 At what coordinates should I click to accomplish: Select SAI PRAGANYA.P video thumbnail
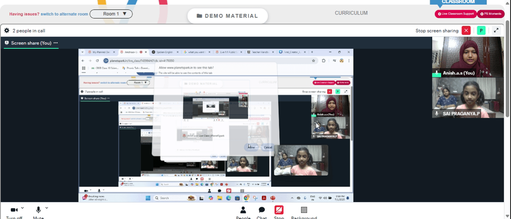coord(468,98)
